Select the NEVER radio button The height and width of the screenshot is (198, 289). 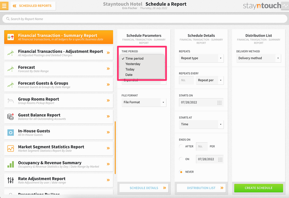(x=181, y=172)
